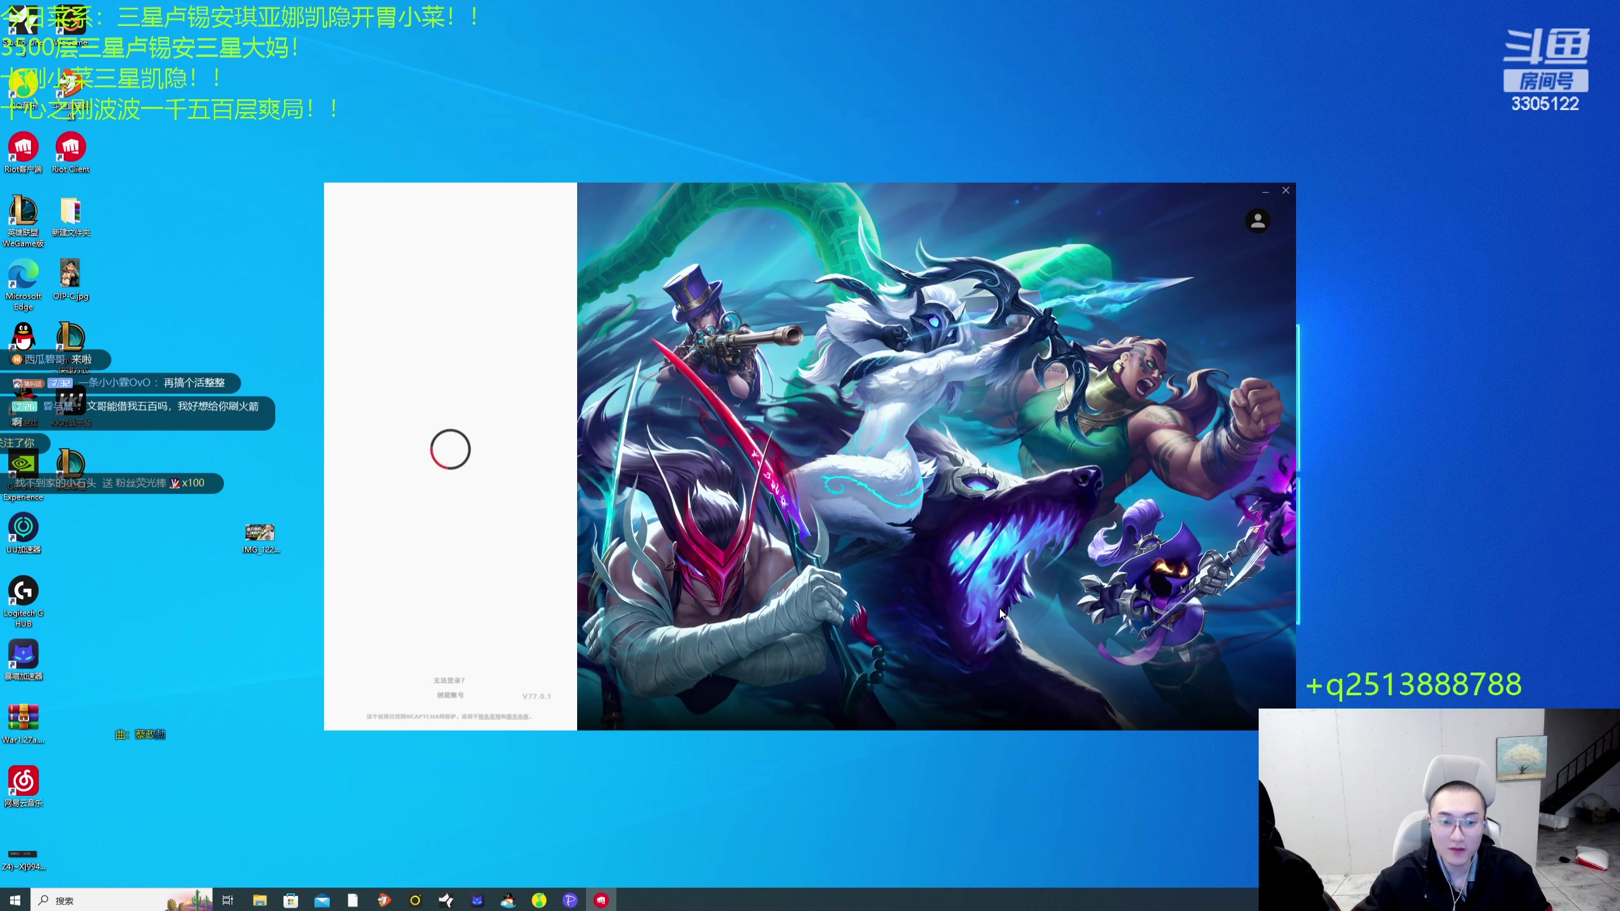This screenshot has height=911, width=1620.
Task: Click the 创建账号 link
Action: (x=450, y=695)
